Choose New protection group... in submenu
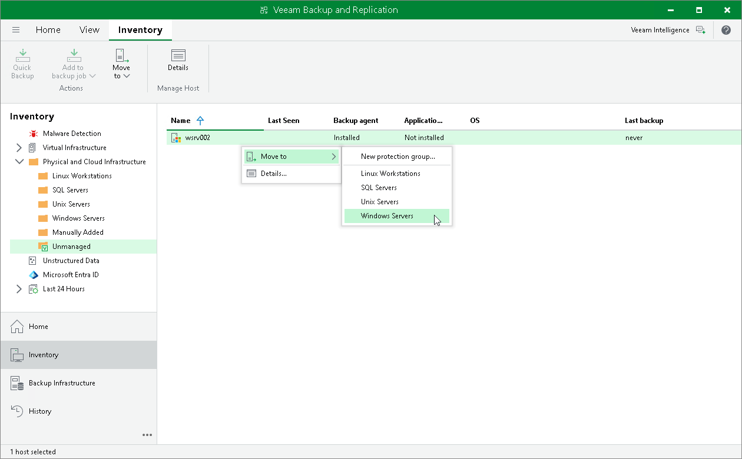 [397, 157]
